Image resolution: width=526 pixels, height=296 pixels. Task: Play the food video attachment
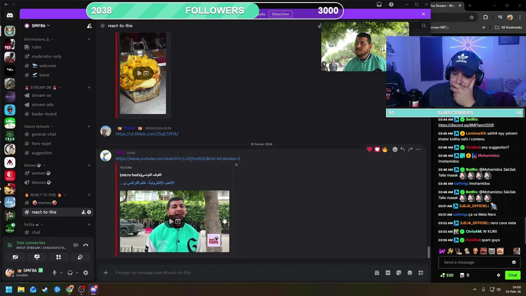coord(139,73)
